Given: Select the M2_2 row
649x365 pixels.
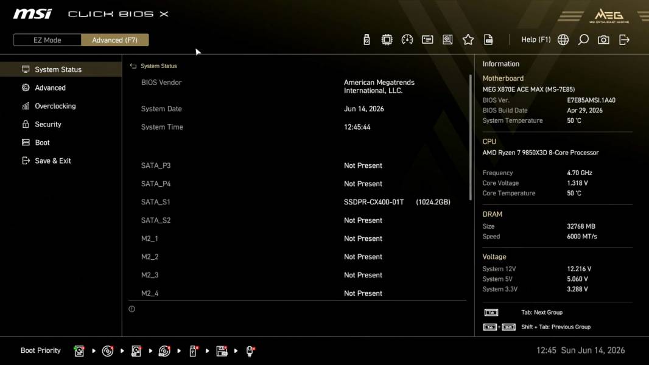Looking at the screenshot, I should (x=298, y=256).
